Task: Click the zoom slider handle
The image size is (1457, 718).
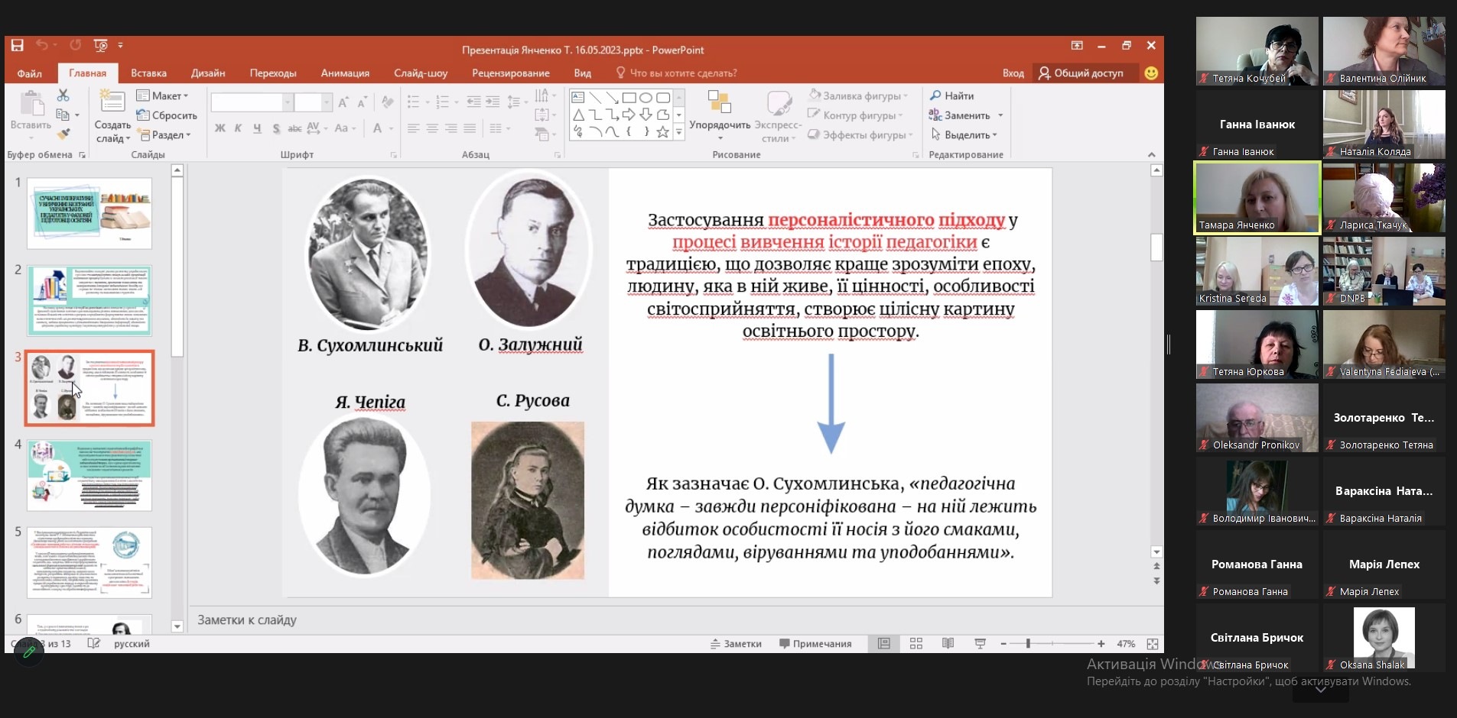Action: [1029, 644]
